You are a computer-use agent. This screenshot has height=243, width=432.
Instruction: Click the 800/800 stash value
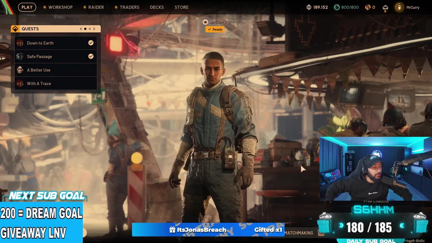click(x=351, y=7)
